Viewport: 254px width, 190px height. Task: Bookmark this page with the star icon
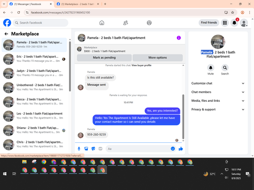tap(233, 13)
